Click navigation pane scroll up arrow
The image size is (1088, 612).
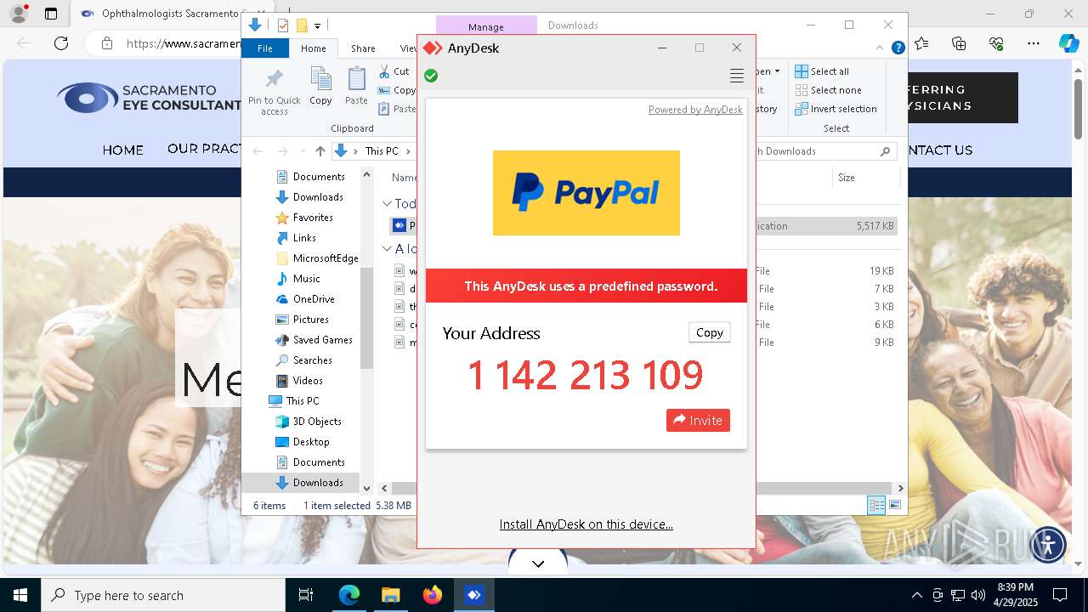[x=367, y=174]
